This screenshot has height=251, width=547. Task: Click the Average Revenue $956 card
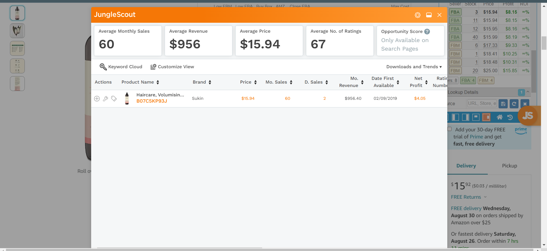pyautogui.click(x=199, y=41)
